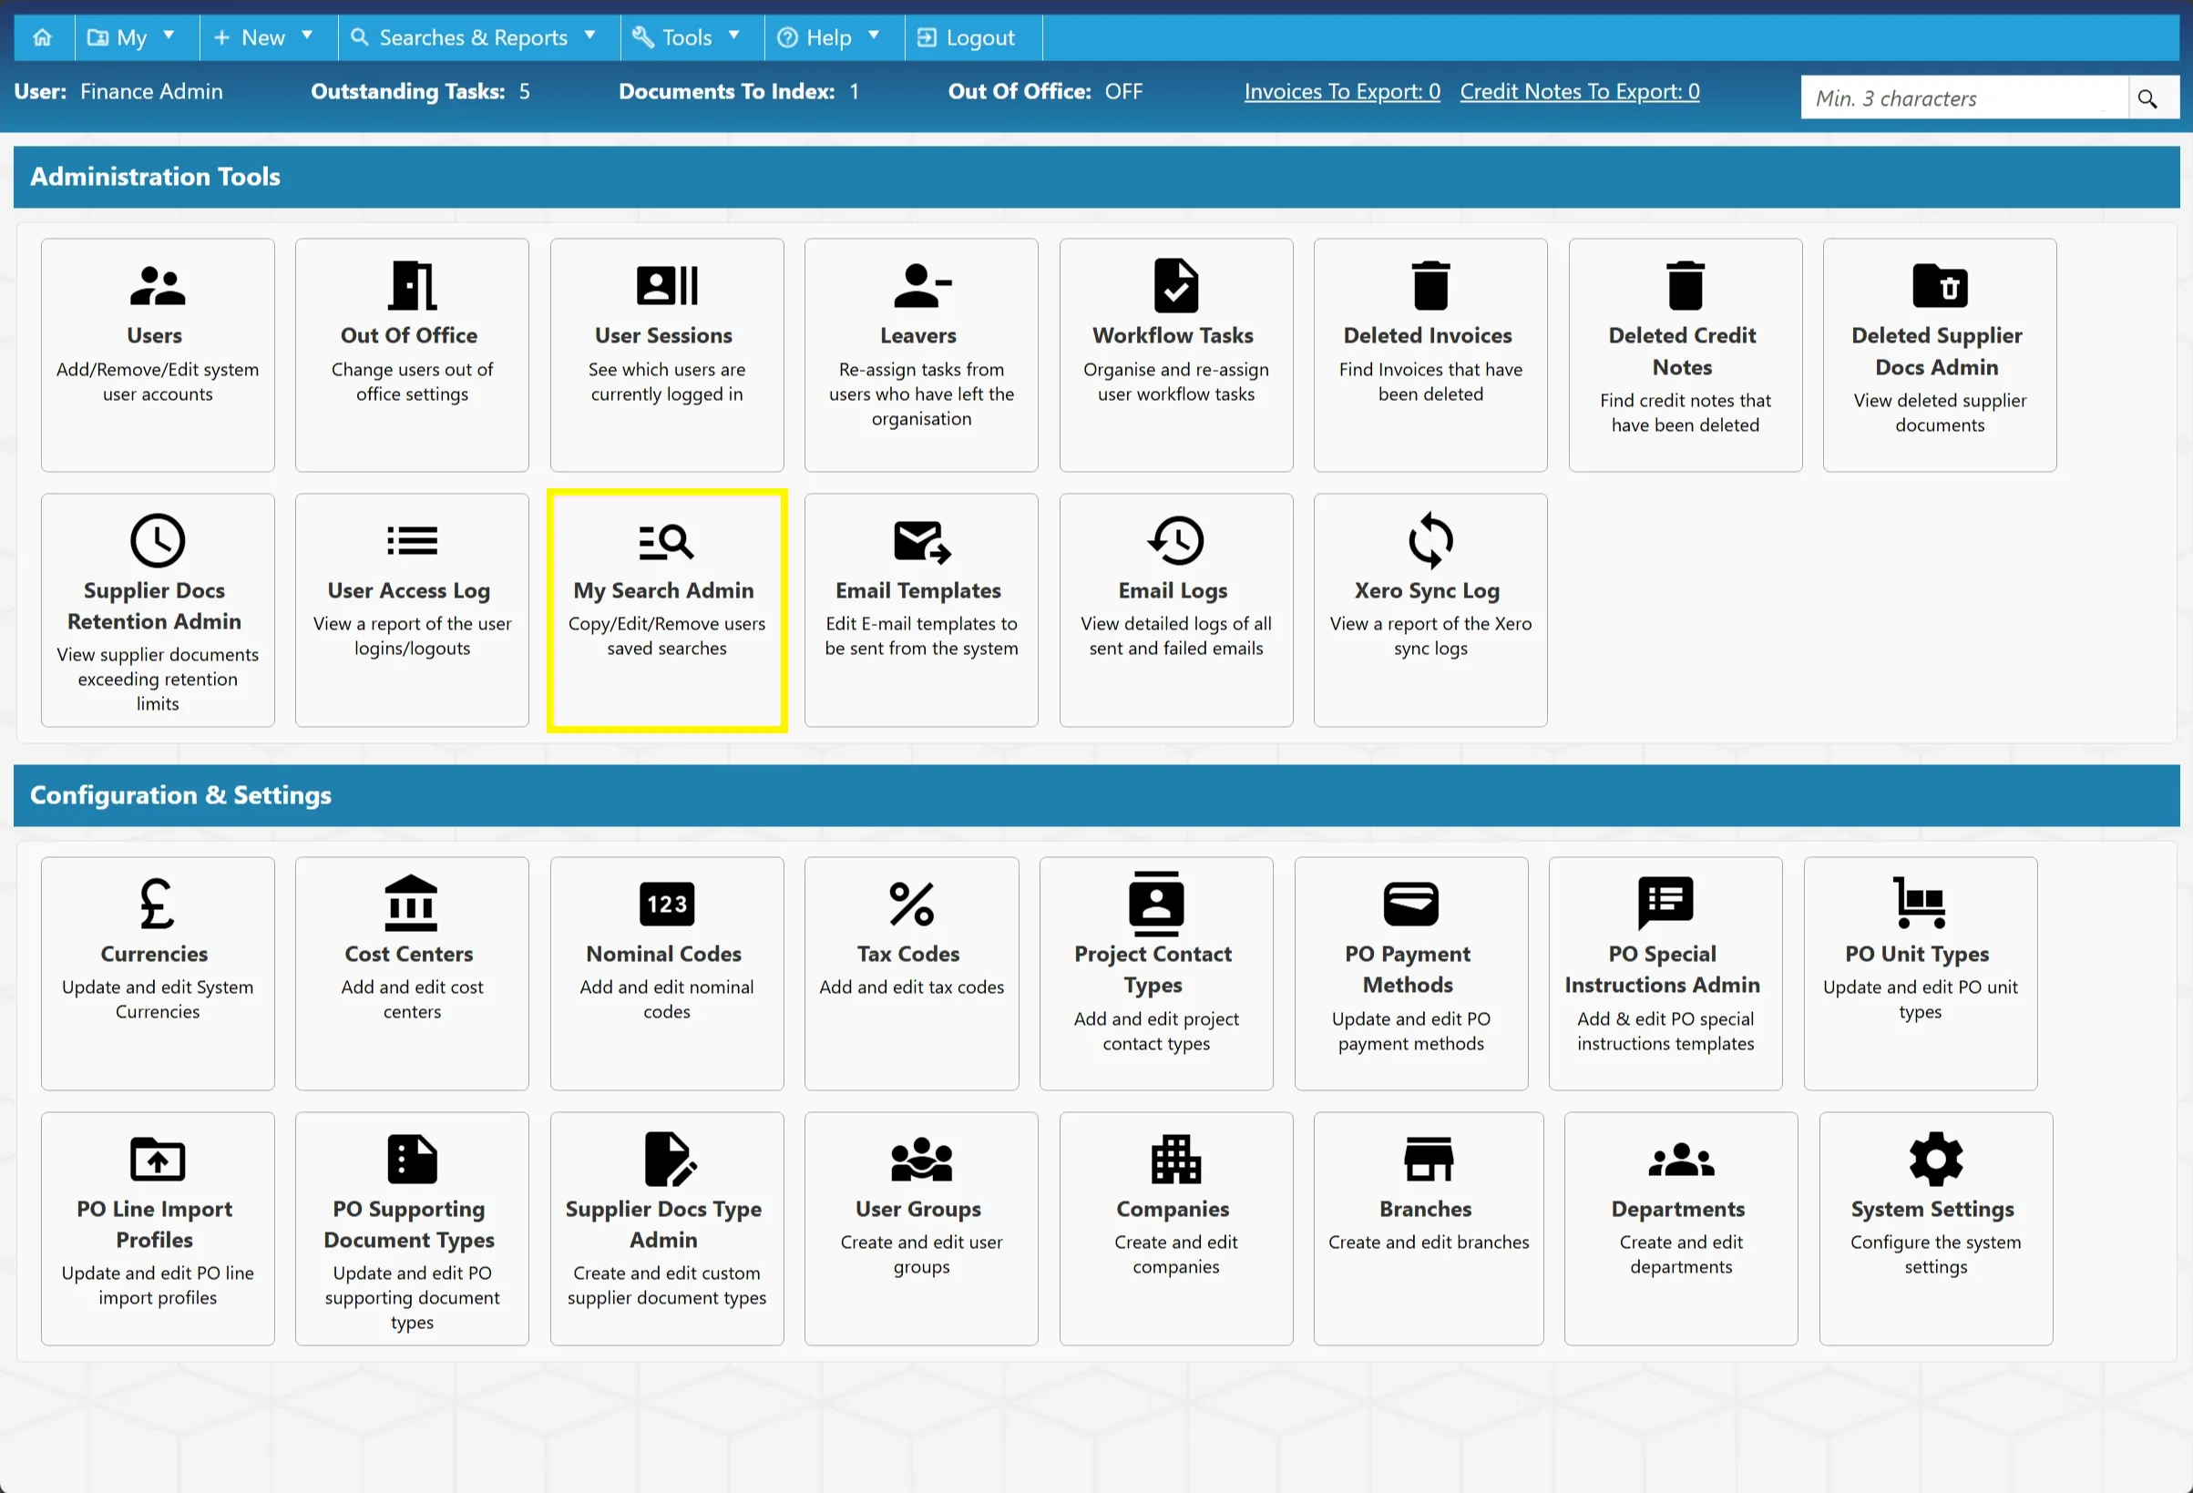Open the Supplier Docs Type Admin edit-document icon
2193x1493 pixels.
(x=670, y=1159)
